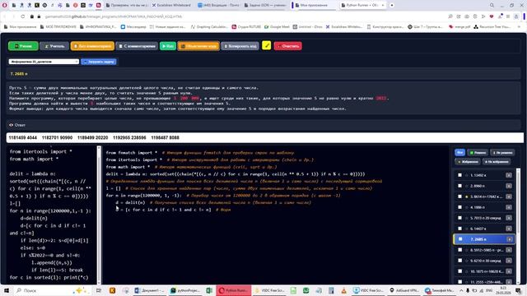Switch to the Excalidraw Whiteboard browser tab
Viewport: 527px width, 296px height.
(171, 6)
